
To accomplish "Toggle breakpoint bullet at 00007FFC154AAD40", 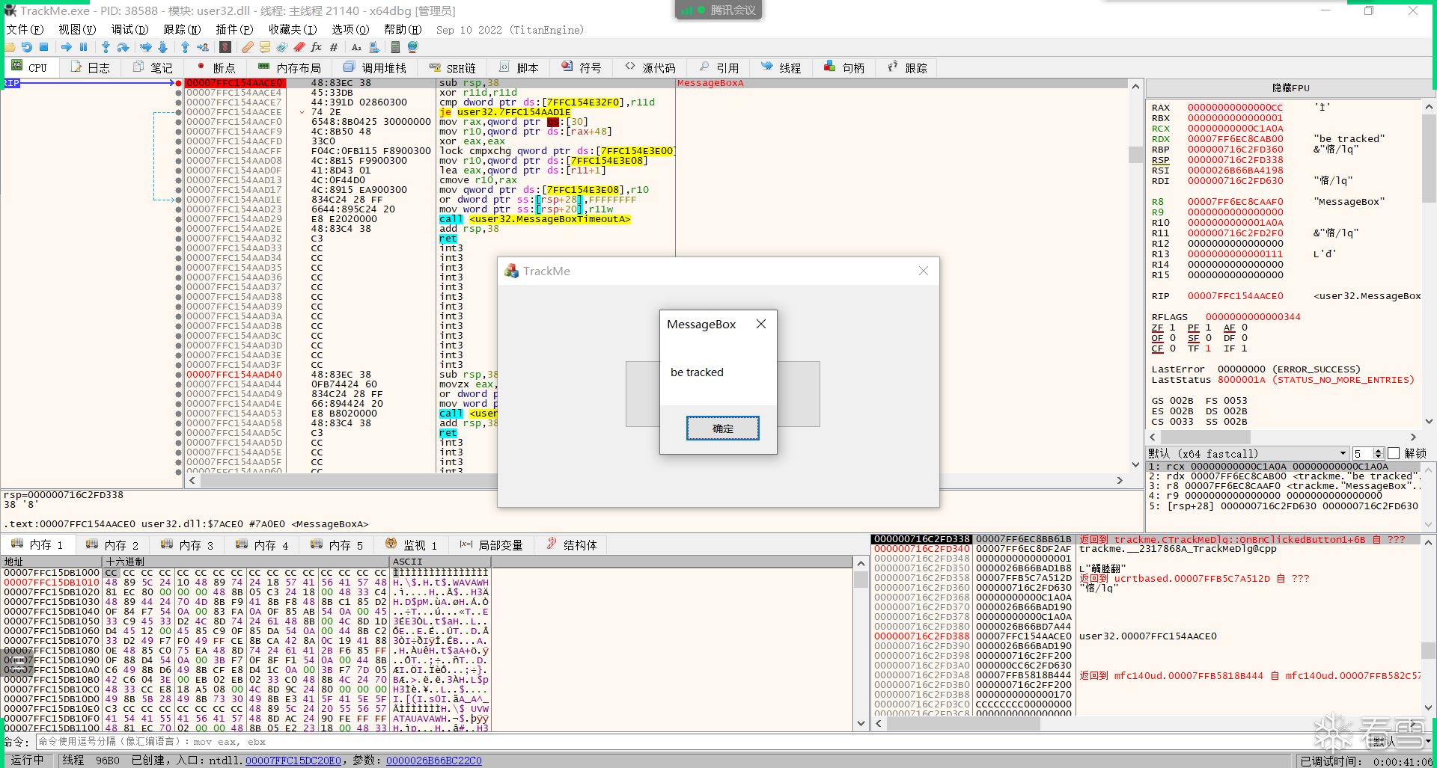I will (178, 375).
